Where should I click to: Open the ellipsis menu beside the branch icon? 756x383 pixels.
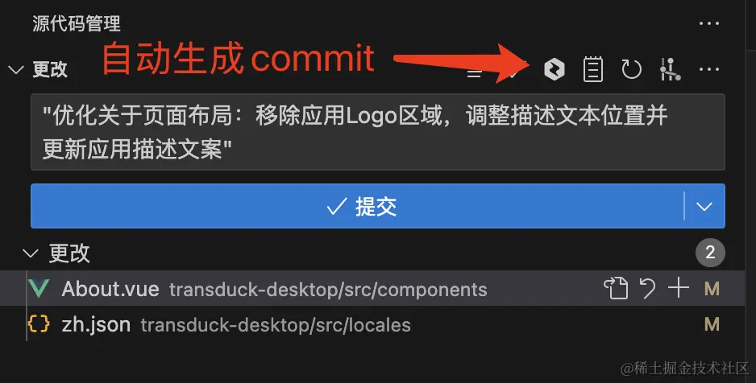tap(709, 69)
